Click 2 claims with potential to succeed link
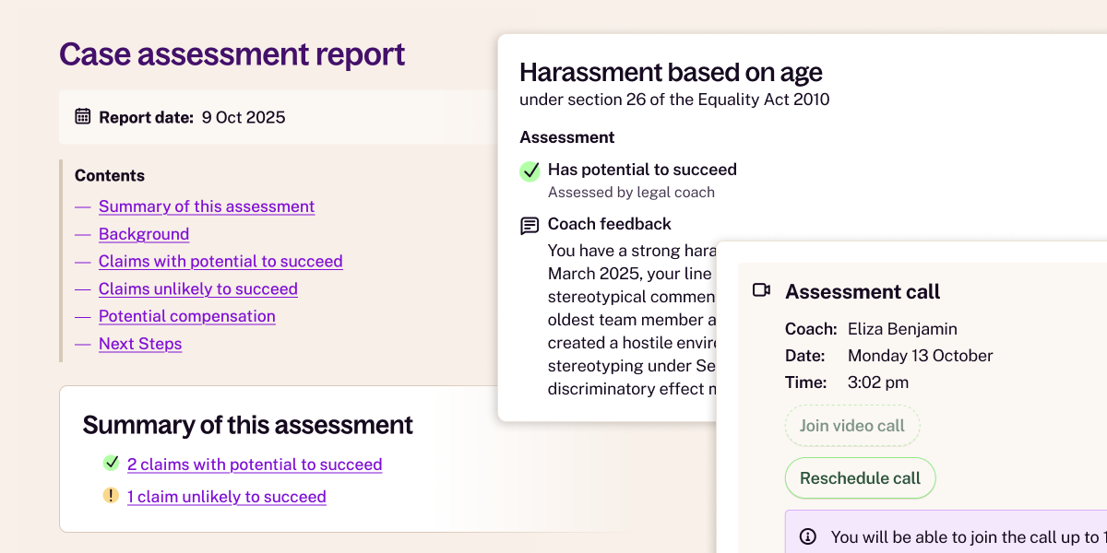 tap(255, 465)
